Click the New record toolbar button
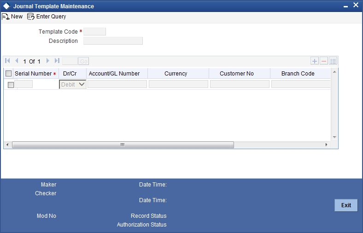Screen dimensions: 363x233 pos(12,17)
